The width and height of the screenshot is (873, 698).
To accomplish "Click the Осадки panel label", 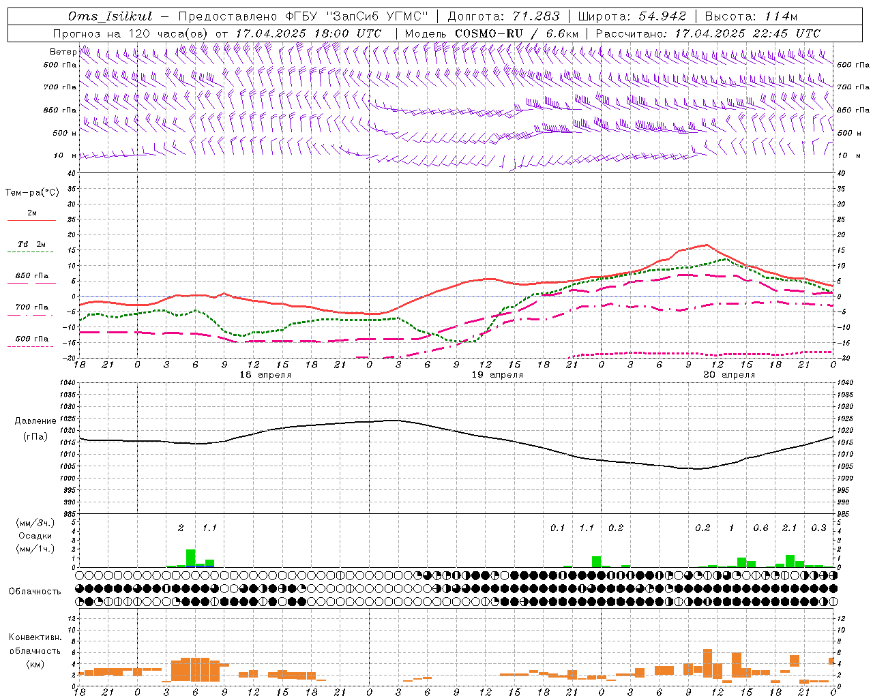I will coord(35,536).
